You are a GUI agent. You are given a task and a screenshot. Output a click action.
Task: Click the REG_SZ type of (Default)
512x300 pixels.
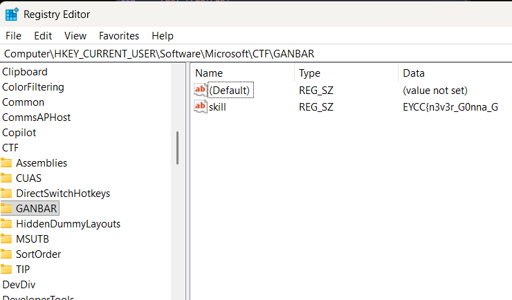click(x=316, y=91)
